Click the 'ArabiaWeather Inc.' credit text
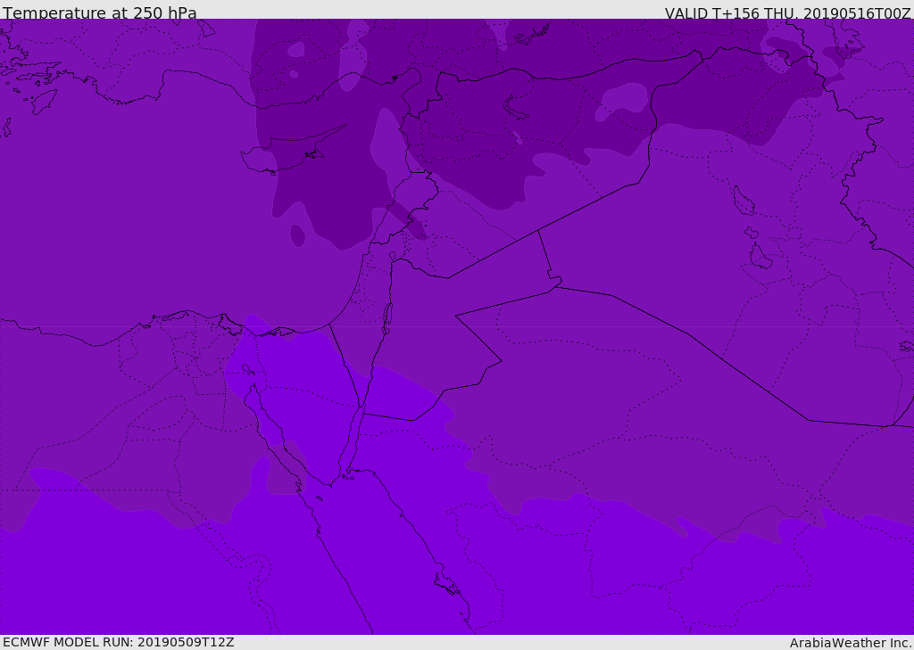914x650 pixels. tap(850, 643)
